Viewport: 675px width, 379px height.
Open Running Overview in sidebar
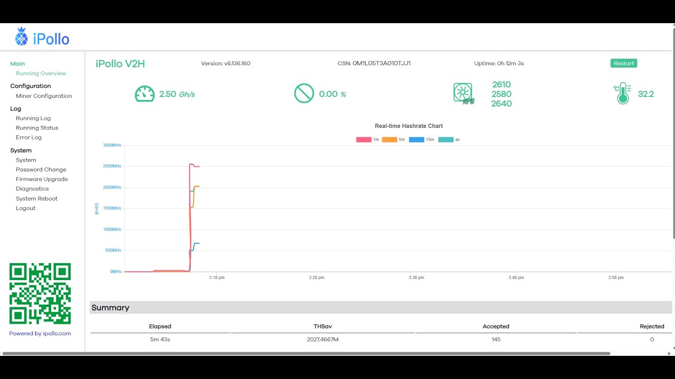(x=41, y=74)
